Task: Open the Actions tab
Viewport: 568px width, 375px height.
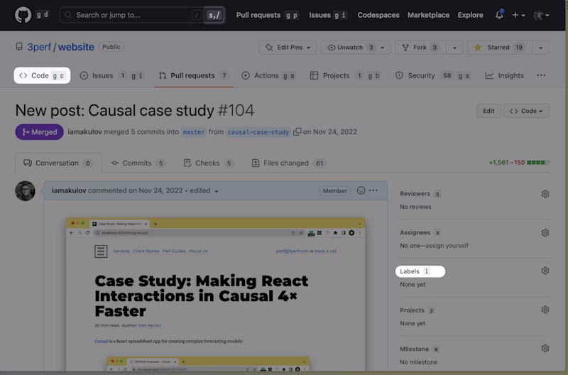Action: click(x=269, y=75)
